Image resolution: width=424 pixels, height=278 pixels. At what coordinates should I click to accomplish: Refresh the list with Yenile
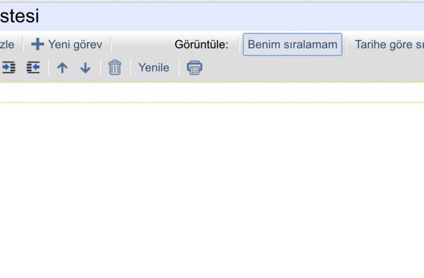click(x=153, y=67)
